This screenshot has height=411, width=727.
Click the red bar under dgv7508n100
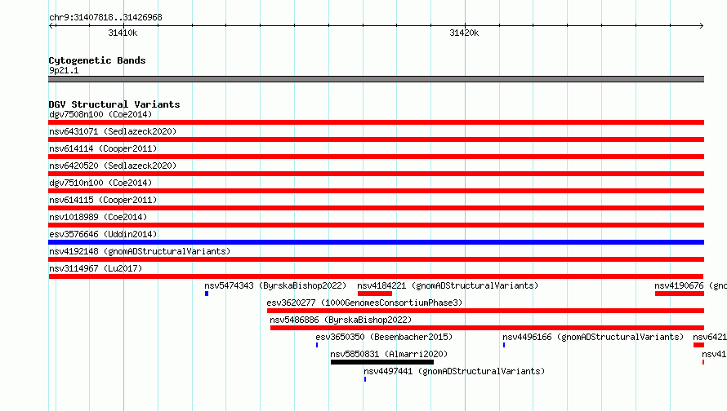pos(376,122)
